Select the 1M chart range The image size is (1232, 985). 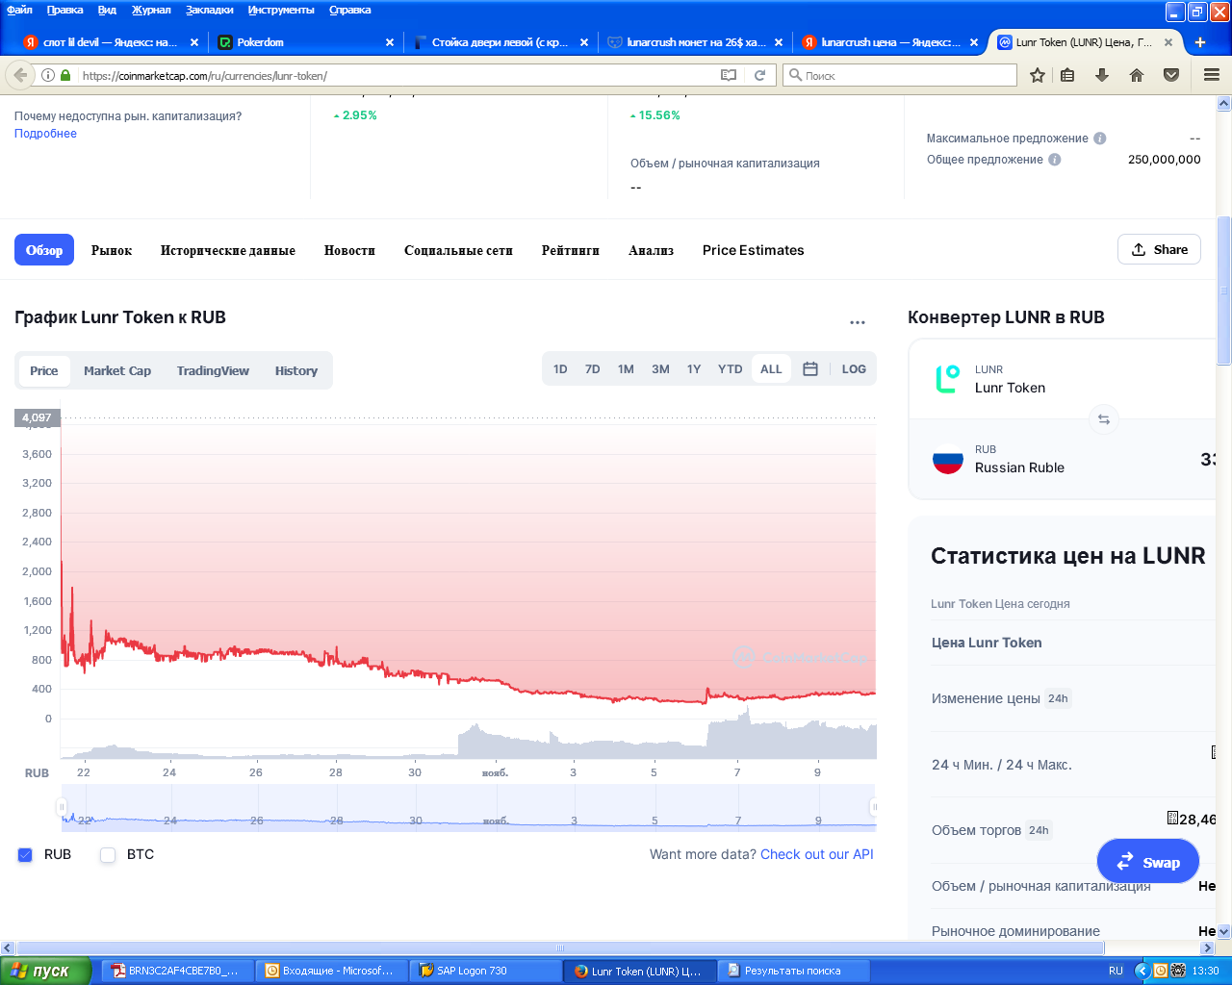626,369
